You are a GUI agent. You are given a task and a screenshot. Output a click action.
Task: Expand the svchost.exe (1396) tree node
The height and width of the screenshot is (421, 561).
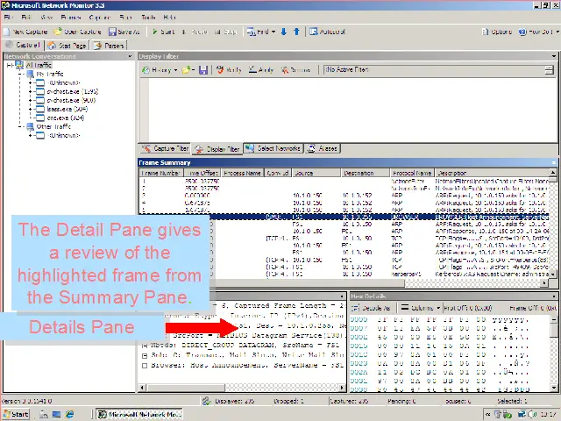(31, 91)
